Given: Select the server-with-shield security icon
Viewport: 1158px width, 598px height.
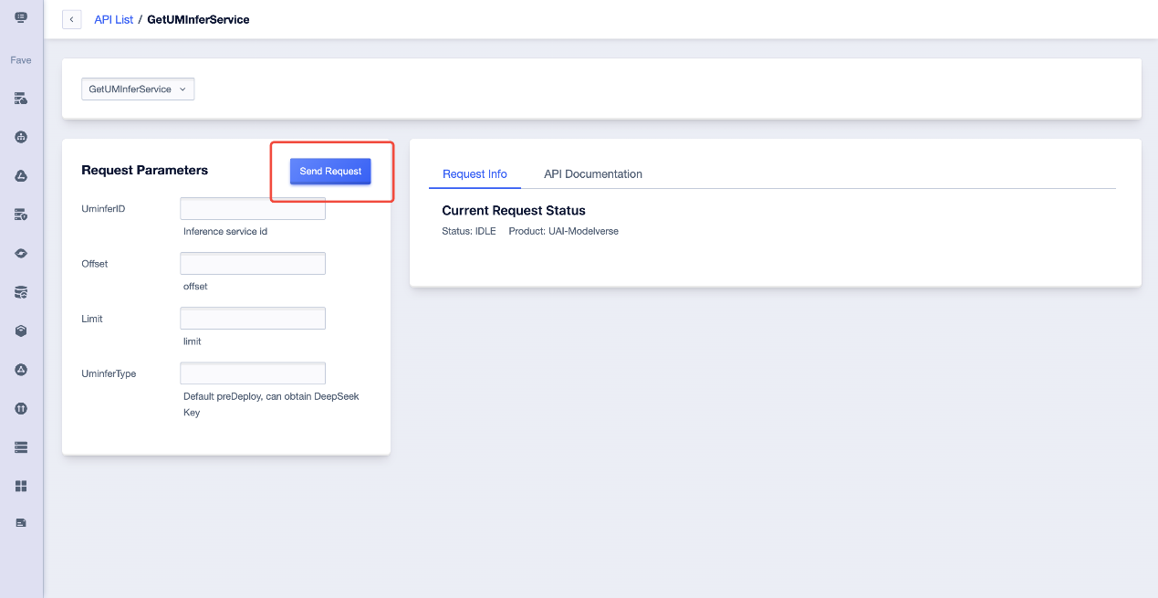Looking at the screenshot, I should point(20,215).
